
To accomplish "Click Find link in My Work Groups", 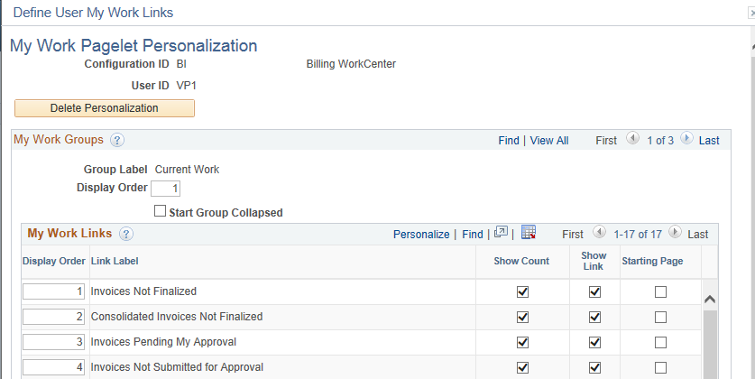I will pos(509,141).
